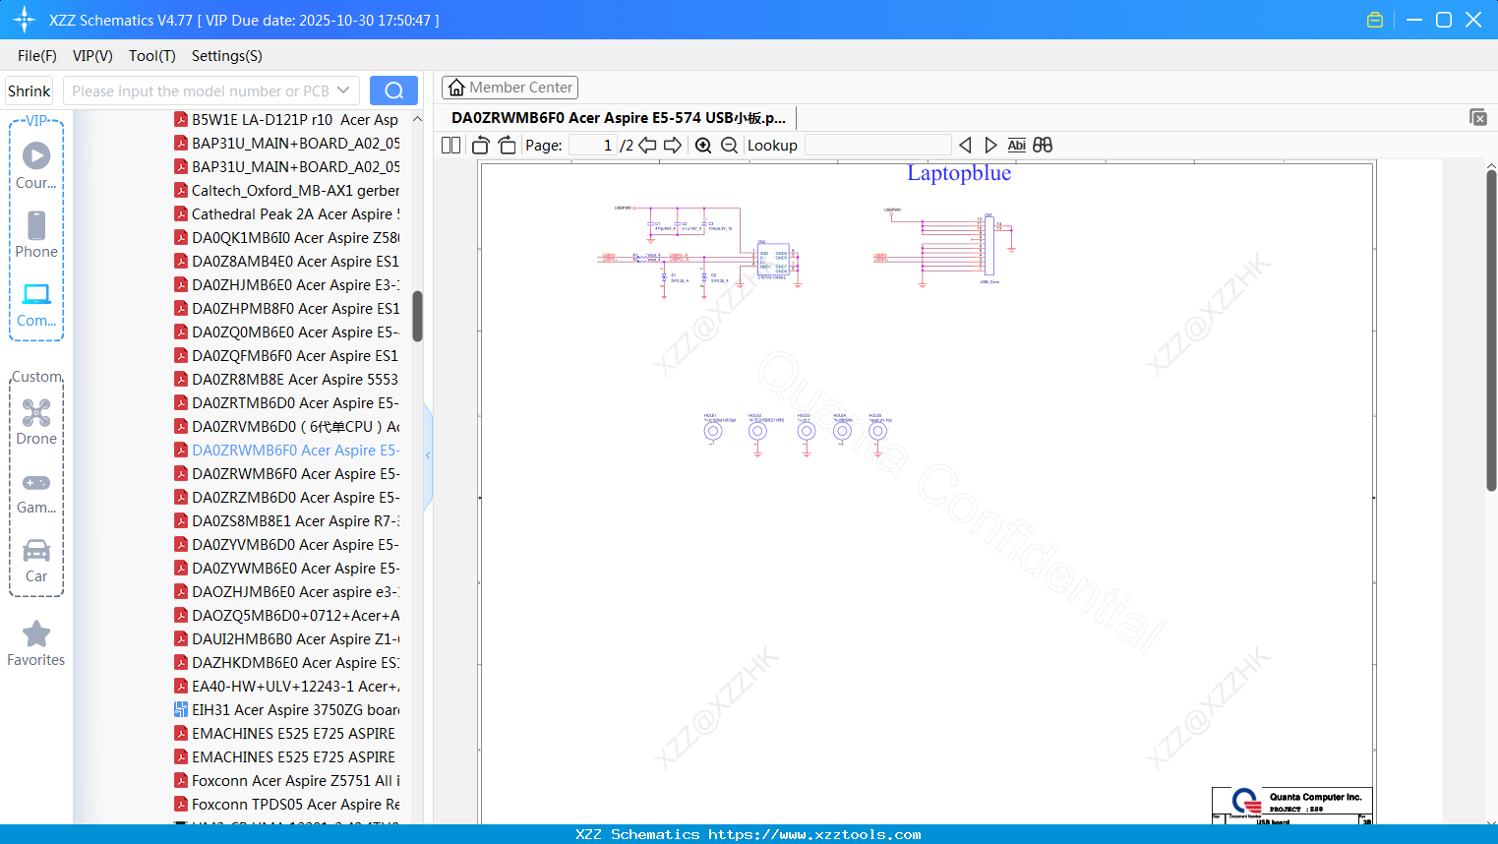Rotate the page clockwise
Viewport: 1498px width, 844px height.
coord(507,146)
